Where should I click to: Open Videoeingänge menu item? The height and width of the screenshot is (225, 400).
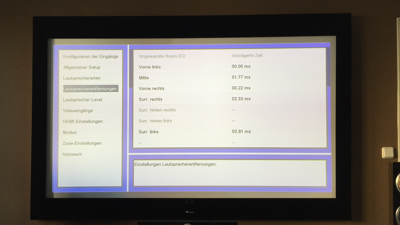pyautogui.click(x=78, y=111)
